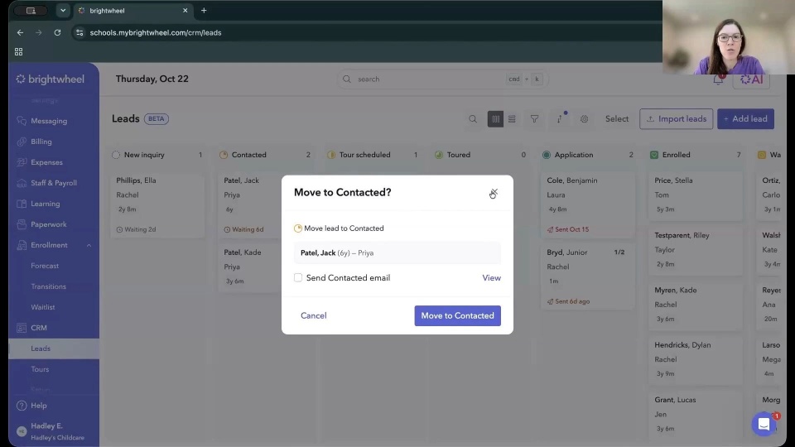Screen dimensions: 795x447
Task: Switch to list view icon
Action: point(512,118)
